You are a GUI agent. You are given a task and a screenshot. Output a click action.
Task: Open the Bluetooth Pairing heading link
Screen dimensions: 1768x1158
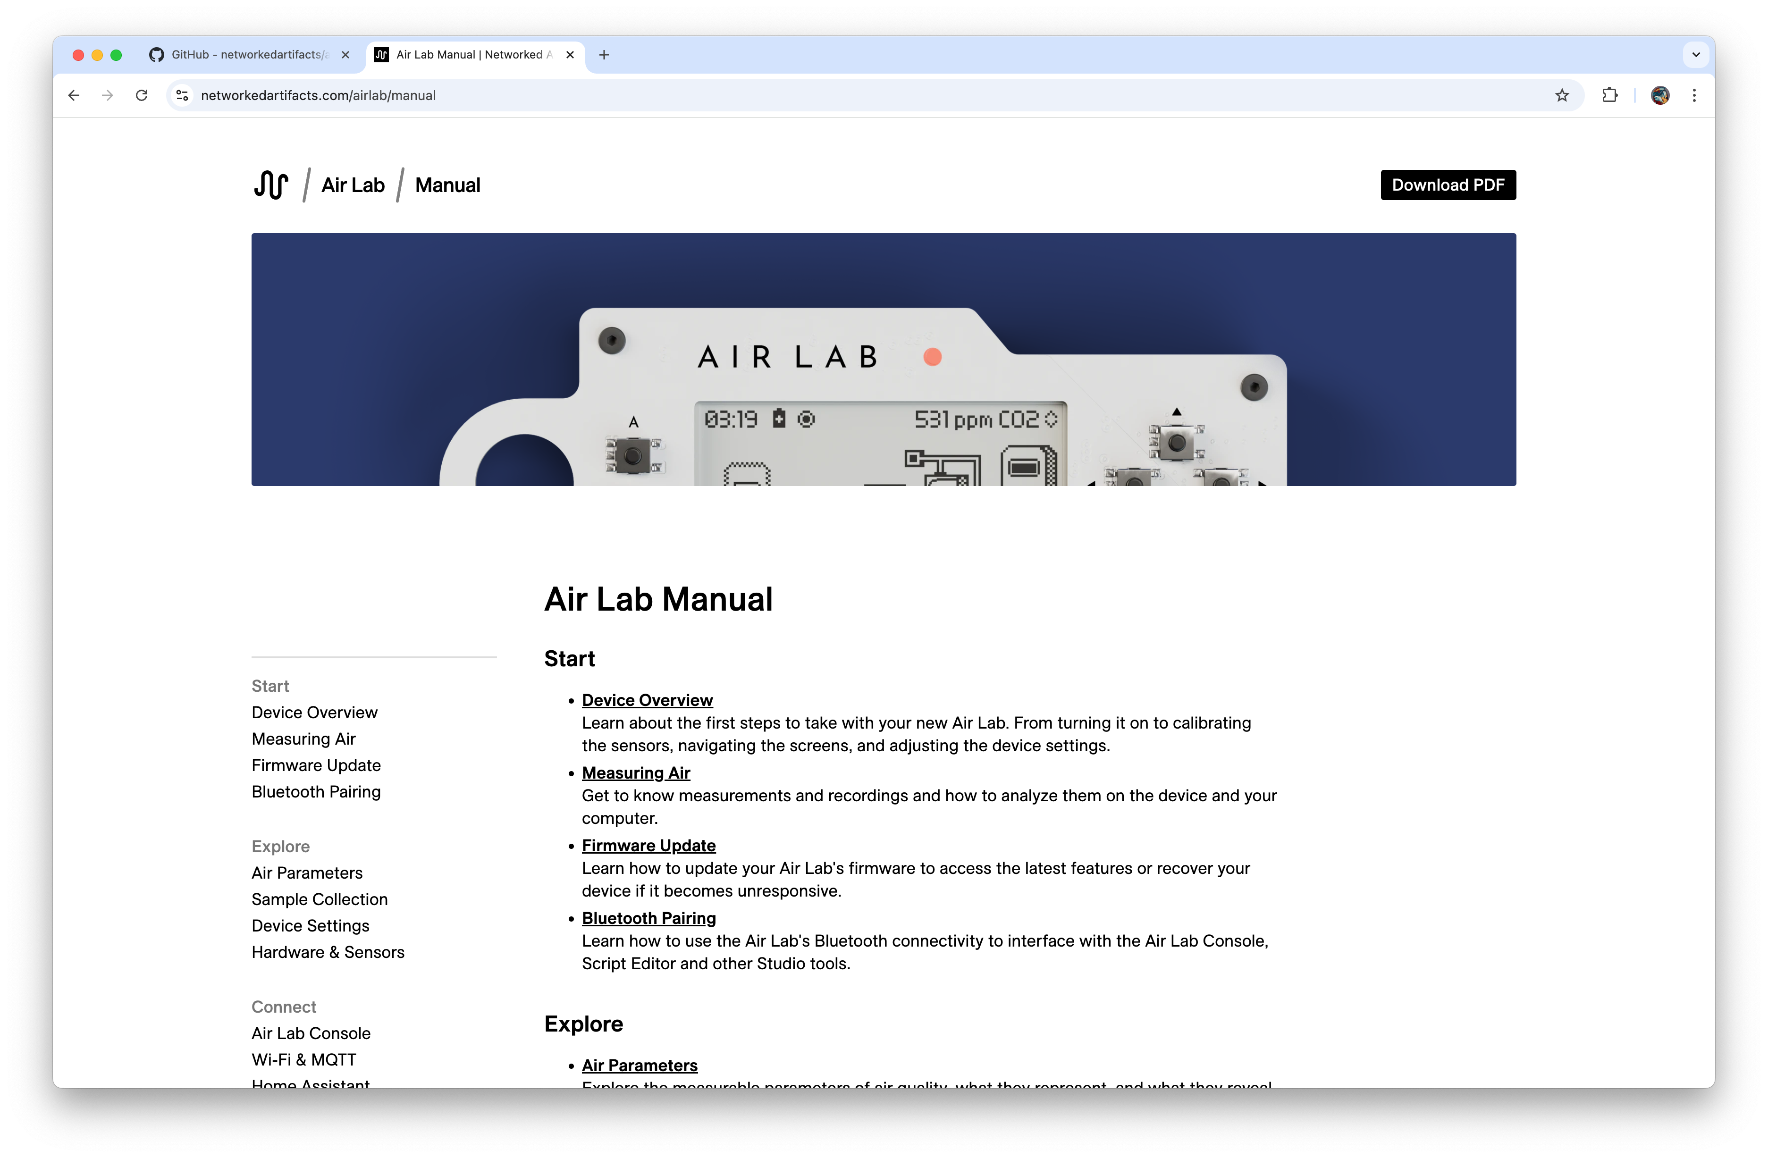pos(648,918)
